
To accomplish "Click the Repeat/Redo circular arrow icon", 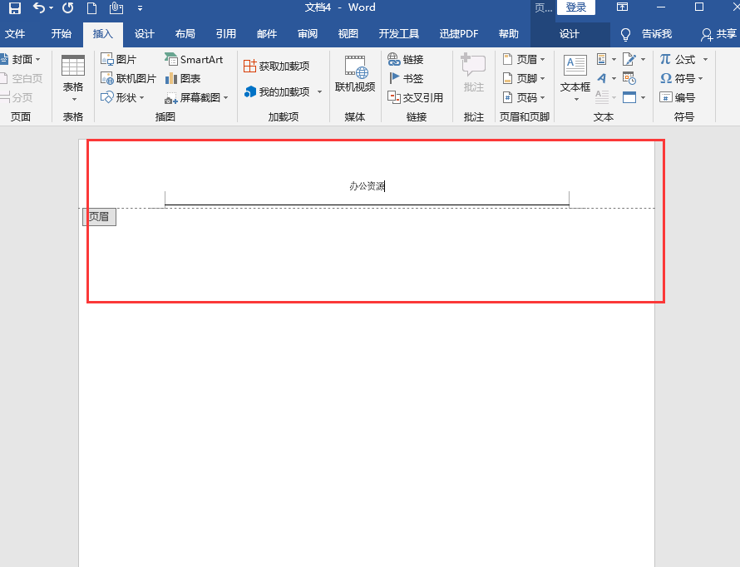I will click(x=68, y=7).
